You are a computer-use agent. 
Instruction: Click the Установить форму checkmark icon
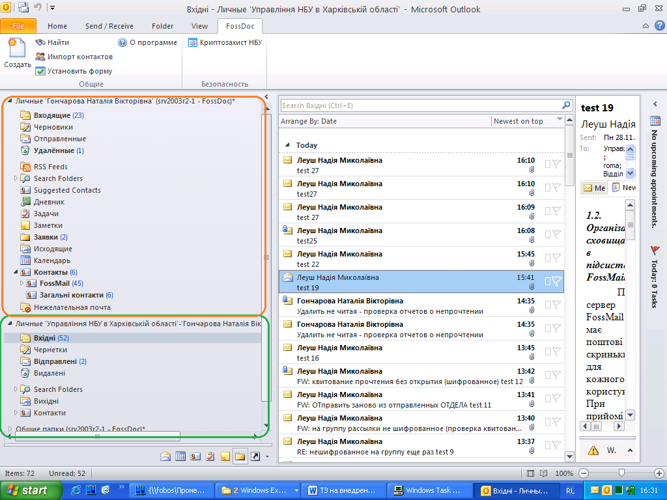[40, 71]
